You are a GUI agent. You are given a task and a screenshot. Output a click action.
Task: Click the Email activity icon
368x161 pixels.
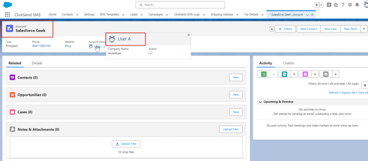click(x=326, y=74)
